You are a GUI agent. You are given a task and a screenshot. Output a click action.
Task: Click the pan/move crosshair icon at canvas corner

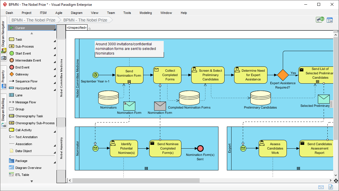tap(336, 181)
